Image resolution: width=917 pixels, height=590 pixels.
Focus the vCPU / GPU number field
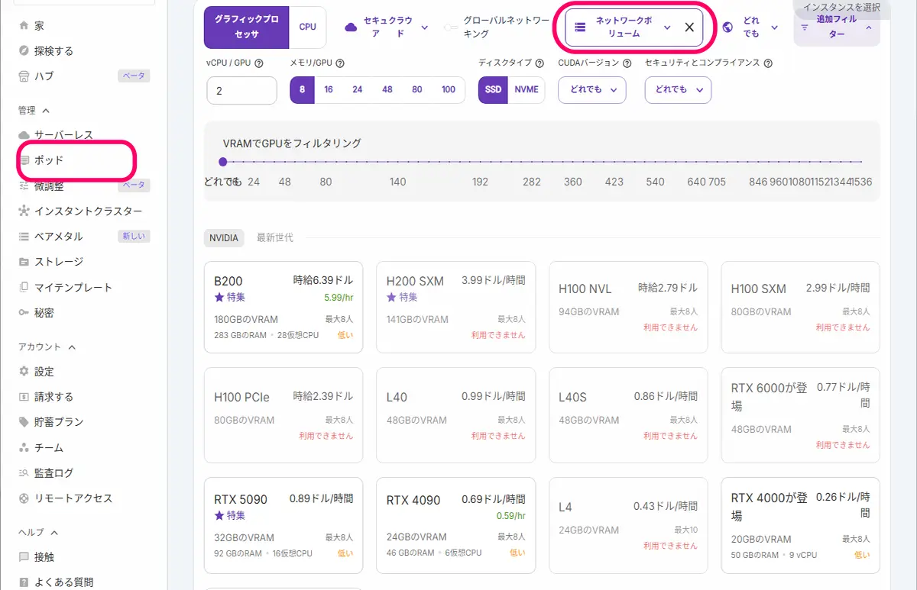[241, 90]
